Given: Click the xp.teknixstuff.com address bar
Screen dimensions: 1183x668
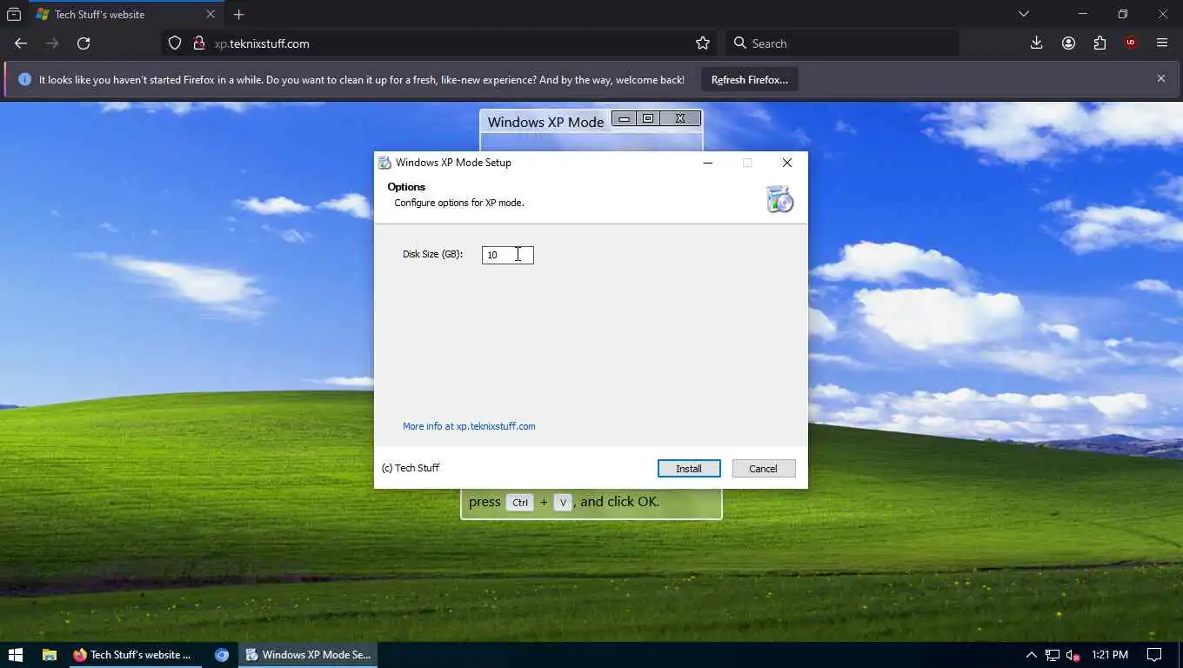Looking at the screenshot, I should pyautogui.click(x=439, y=43).
